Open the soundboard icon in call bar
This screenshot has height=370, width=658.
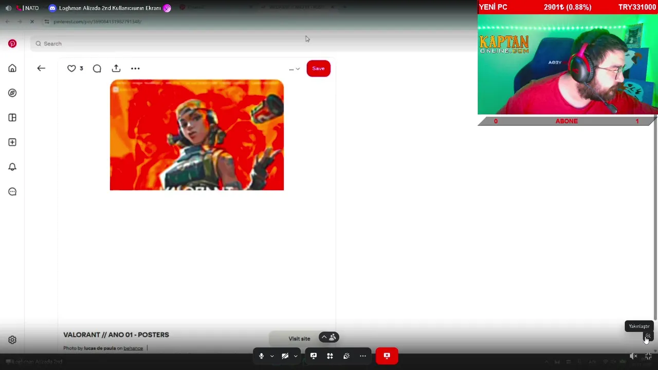(x=346, y=356)
